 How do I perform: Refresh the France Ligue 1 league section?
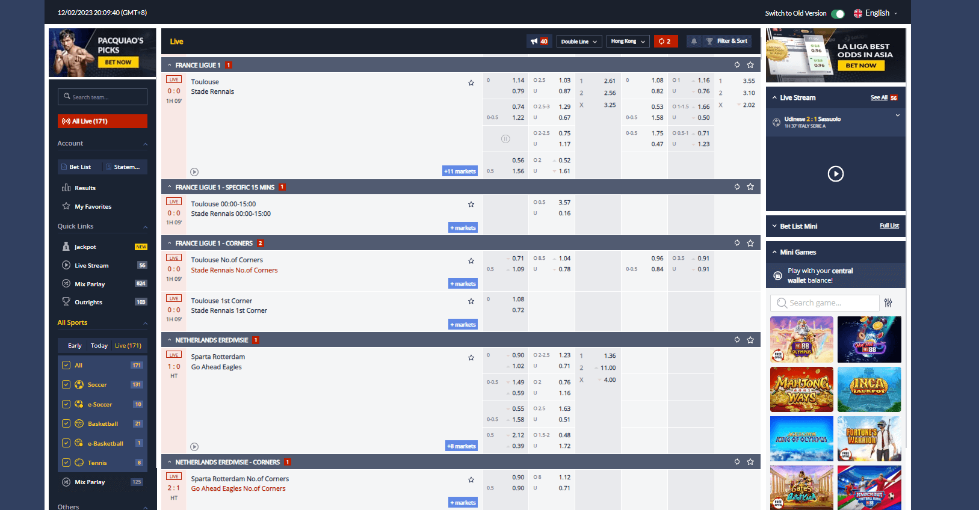pyautogui.click(x=737, y=65)
